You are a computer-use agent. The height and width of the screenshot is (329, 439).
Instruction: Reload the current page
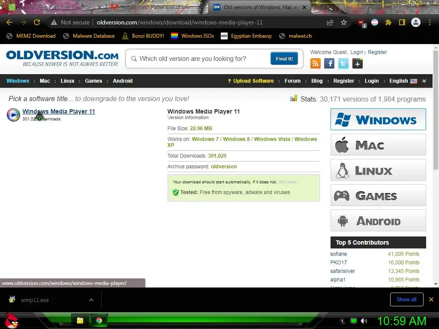(x=37, y=22)
